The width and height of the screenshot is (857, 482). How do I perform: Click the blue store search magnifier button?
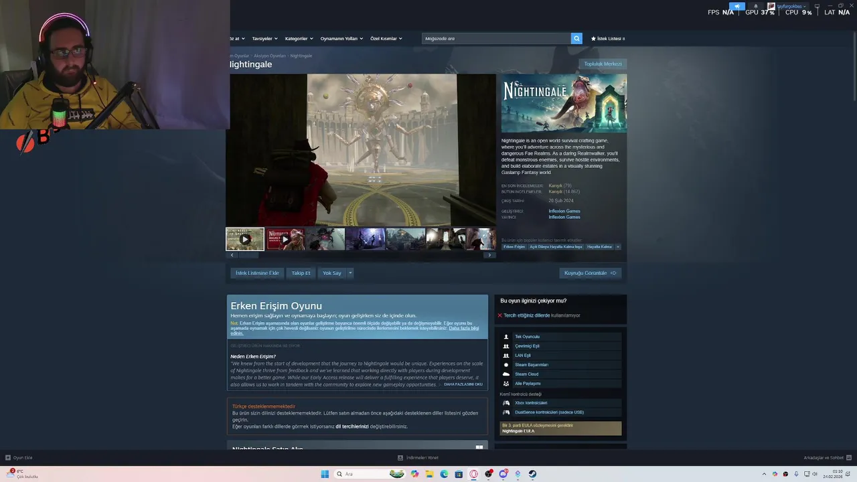tap(576, 39)
